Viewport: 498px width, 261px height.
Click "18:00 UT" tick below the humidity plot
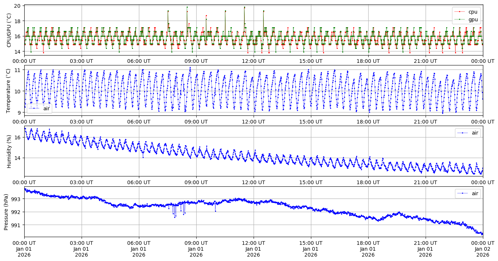point(368,182)
